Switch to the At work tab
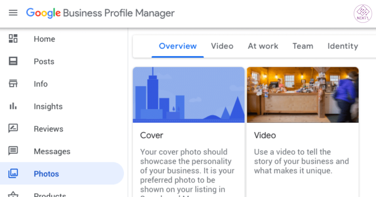Screen dimensions: 376x197 [263, 46]
